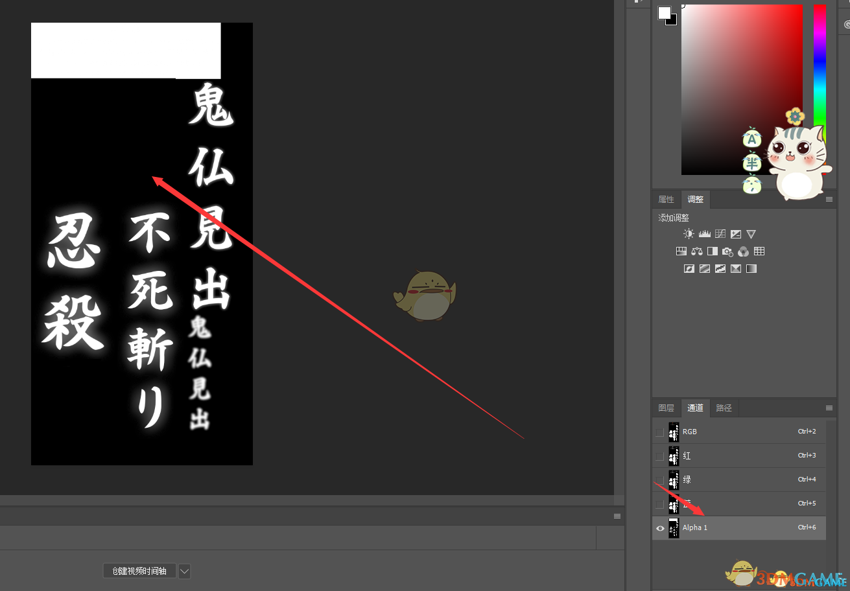
Task: Click the Alpha 1 channel thumbnail
Action: tap(674, 528)
